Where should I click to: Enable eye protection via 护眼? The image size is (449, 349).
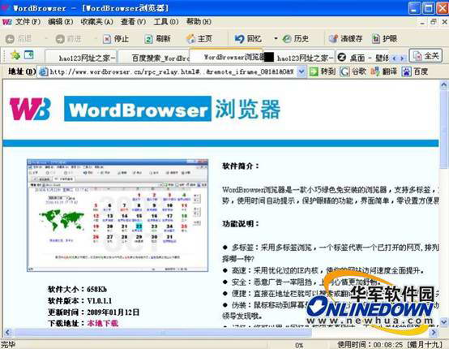(x=385, y=39)
